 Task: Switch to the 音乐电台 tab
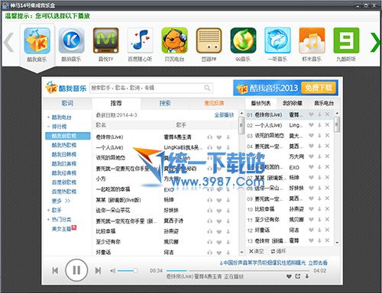tap(324, 103)
